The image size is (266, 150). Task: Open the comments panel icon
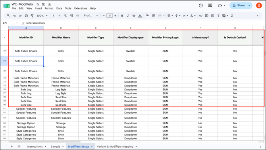pyautogui.click(x=210, y=6)
